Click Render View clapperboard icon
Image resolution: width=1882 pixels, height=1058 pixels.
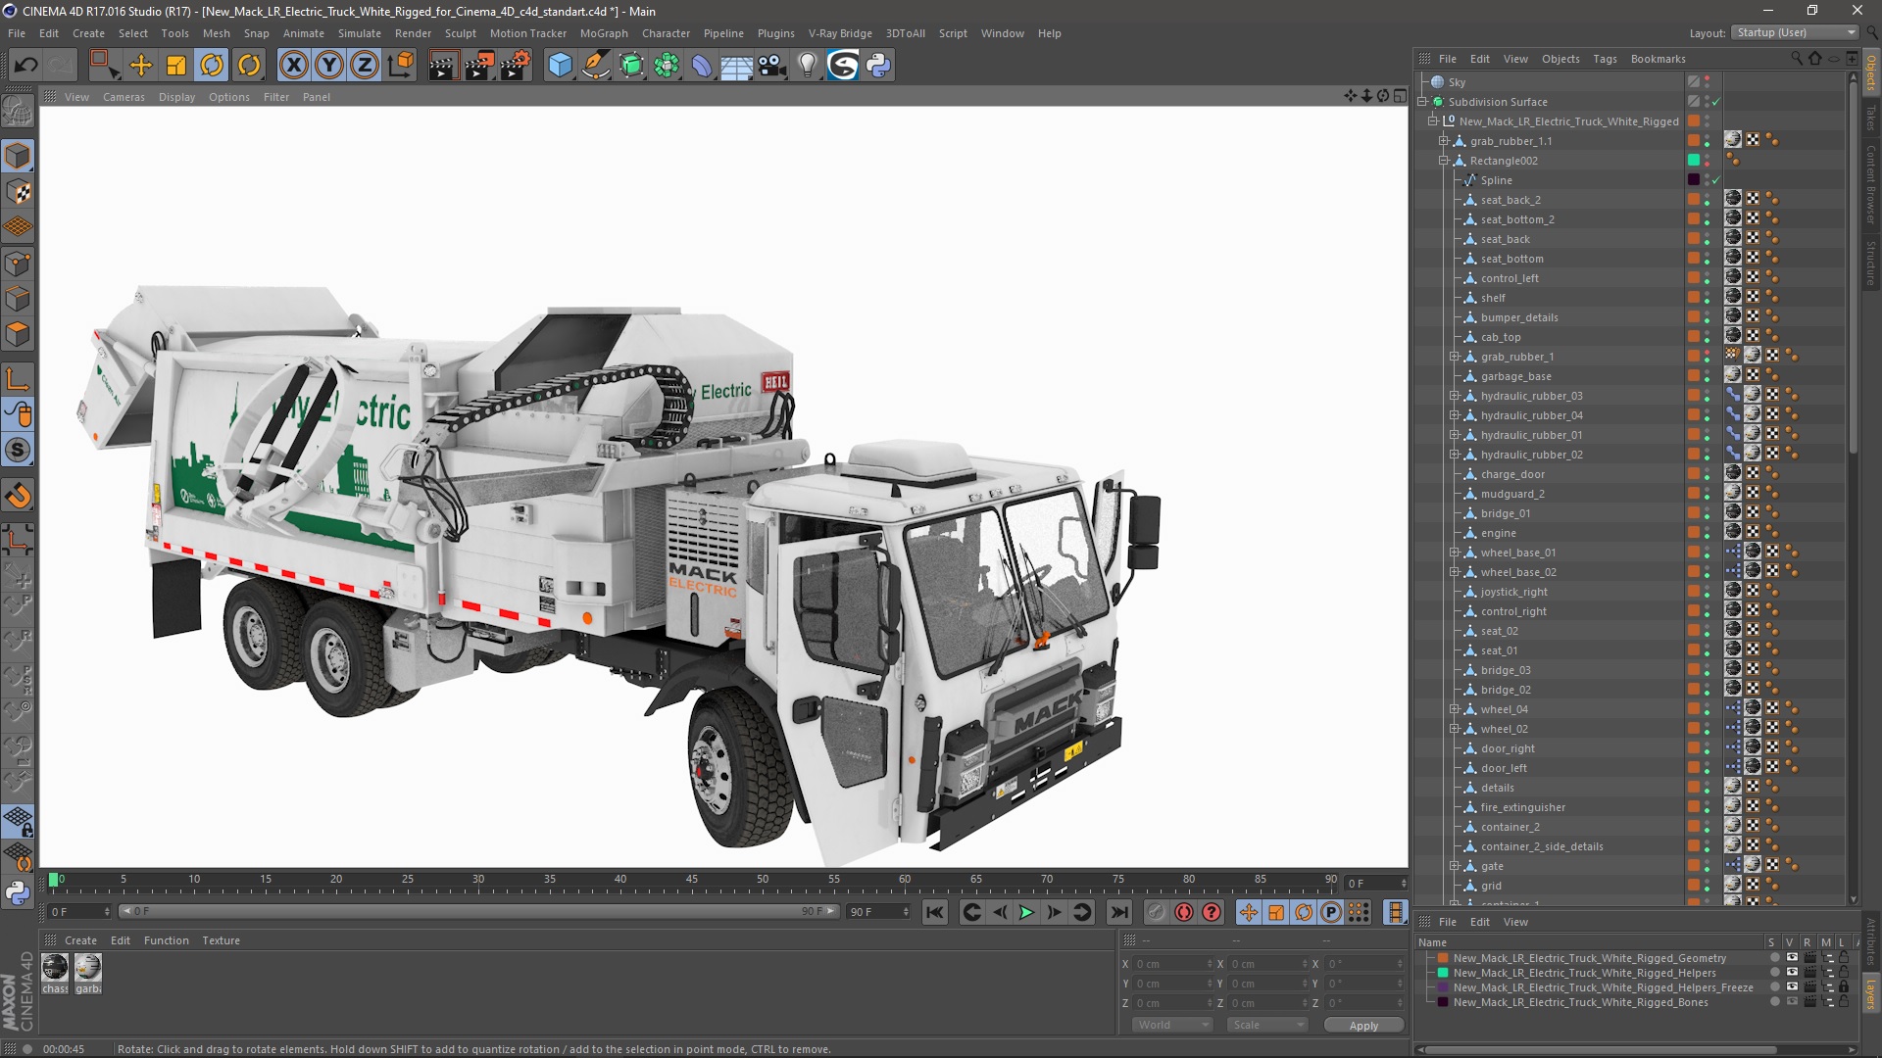pyautogui.click(x=443, y=66)
